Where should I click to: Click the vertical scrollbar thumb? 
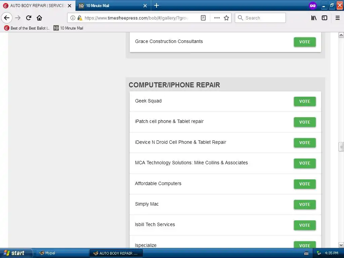[341, 147]
